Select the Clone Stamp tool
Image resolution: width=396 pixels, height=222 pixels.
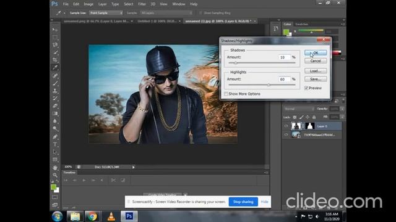point(55,91)
